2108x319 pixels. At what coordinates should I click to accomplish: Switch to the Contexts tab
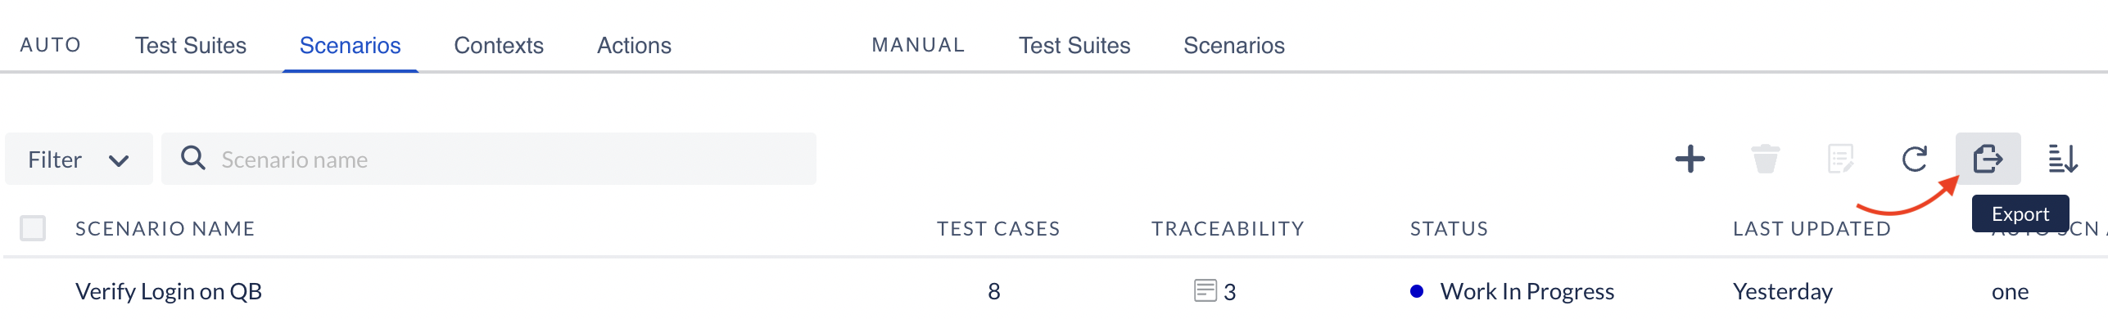click(x=499, y=45)
